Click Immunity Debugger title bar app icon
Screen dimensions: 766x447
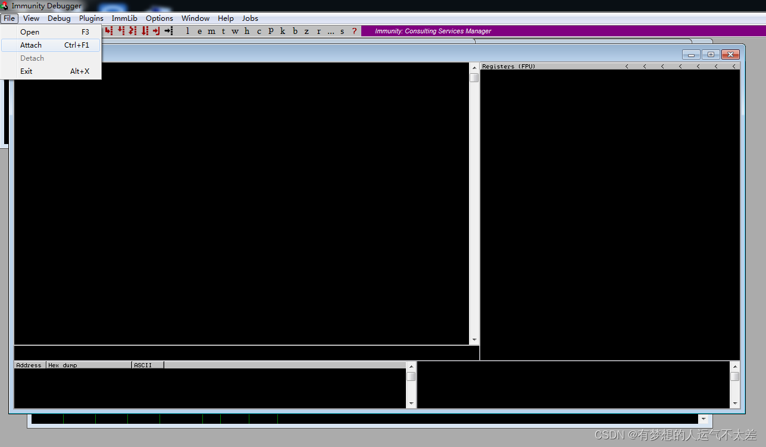pos(5,6)
